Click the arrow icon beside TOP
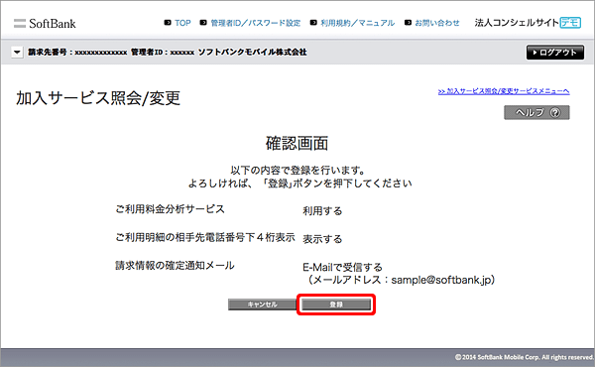The width and height of the screenshot is (595, 367). (x=168, y=23)
